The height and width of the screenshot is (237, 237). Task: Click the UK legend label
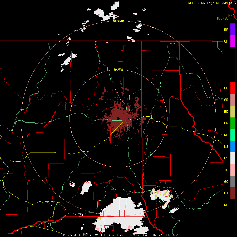(x=226, y=41)
